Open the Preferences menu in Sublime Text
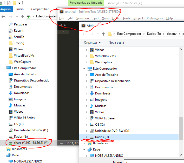Viewport: 184px width, 163px height. (x=155, y=18)
